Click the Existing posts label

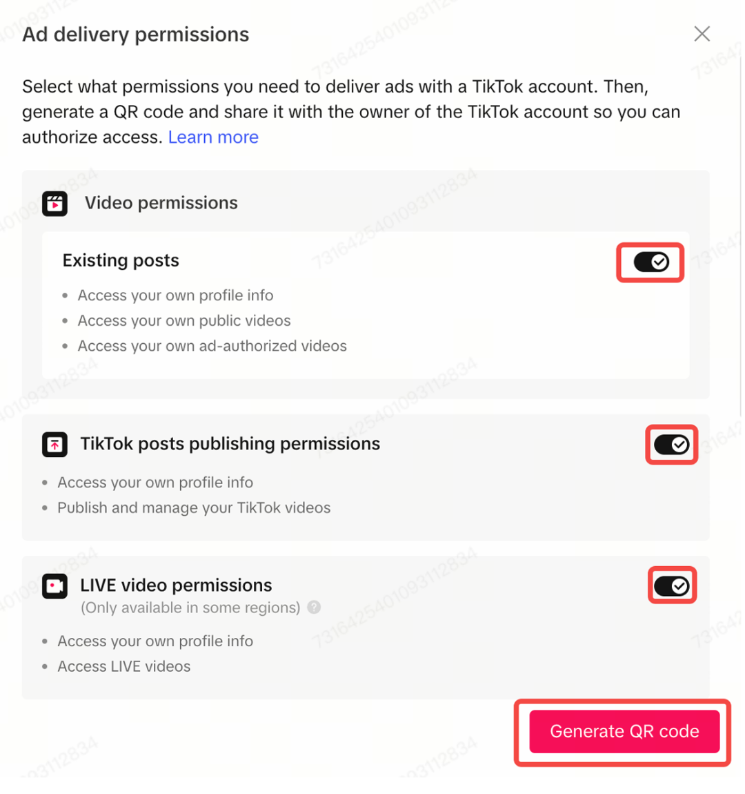121,261
